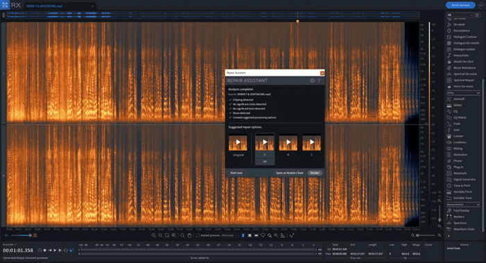Toggle module list view layout
This screenshot has width=486, height=263.
tap(478, 15)
